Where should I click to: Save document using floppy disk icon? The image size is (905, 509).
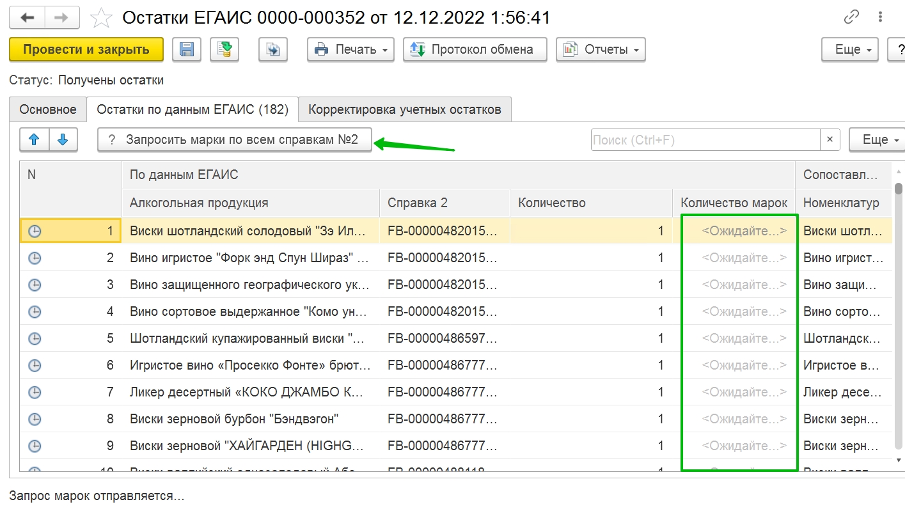(x=187, y=49)
